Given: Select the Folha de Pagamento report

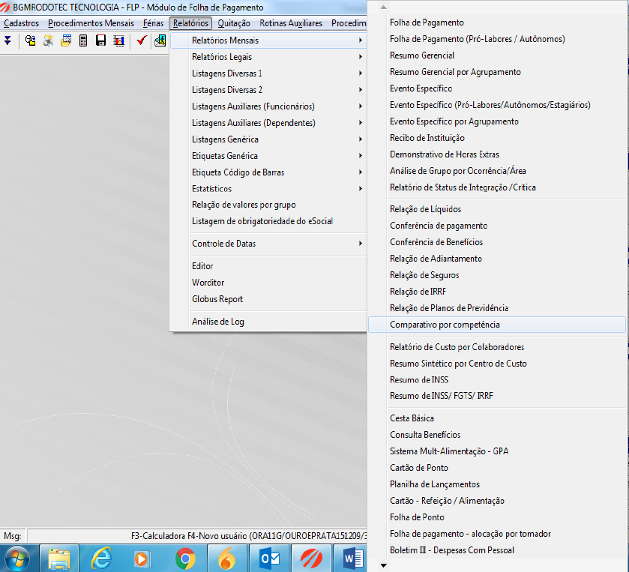Looking at the screenshot, I should coord(427,22).
